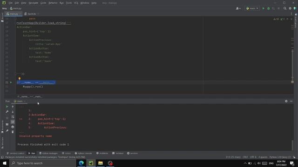
Task: Go to next highlighted problem arrow
Action: (x=291, y=19)
